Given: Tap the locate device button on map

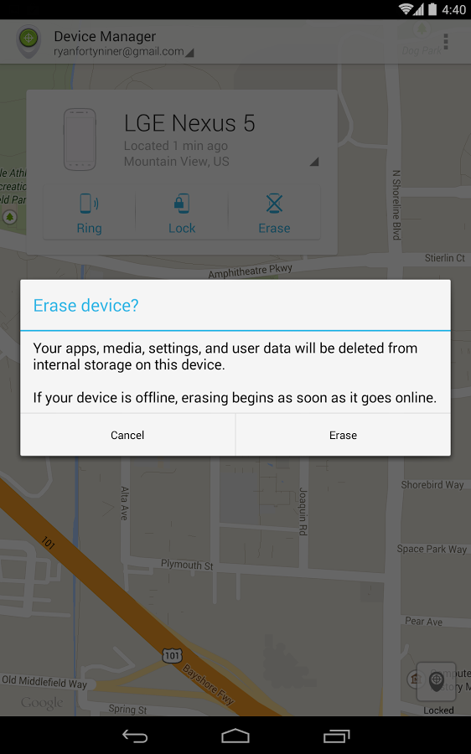Looking at the screenshot, I should coord(436,681).
